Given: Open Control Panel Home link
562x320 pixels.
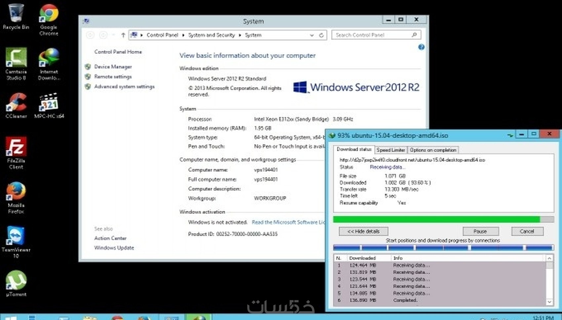Looking at the screenshot, I should (x=118, y=52).
